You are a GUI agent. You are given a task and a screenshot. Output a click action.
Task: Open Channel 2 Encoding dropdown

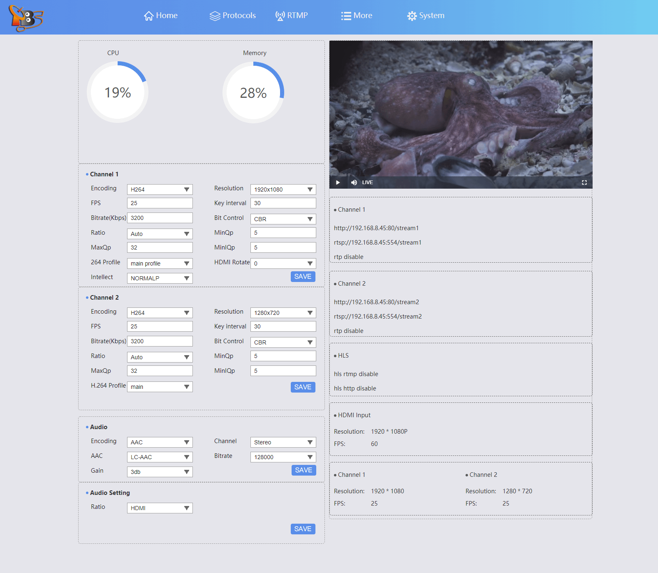tap(160, 313)
